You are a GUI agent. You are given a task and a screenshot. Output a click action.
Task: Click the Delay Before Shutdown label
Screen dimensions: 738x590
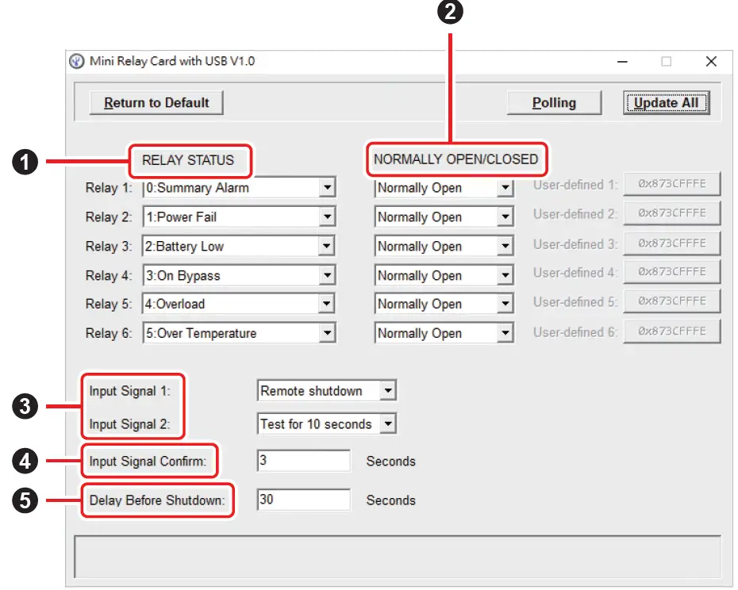click(x=157, y=500)
